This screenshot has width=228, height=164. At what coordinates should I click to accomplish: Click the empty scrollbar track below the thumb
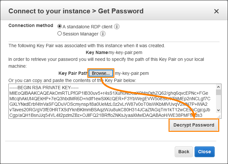pyautogui.click(x=218, y=102)
